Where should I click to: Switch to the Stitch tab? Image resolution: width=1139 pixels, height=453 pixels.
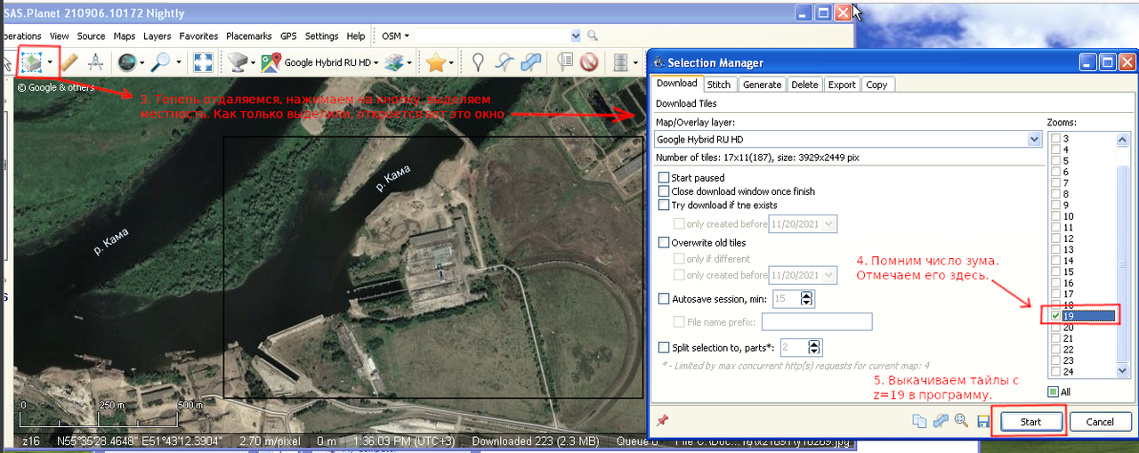coord(718,85)
